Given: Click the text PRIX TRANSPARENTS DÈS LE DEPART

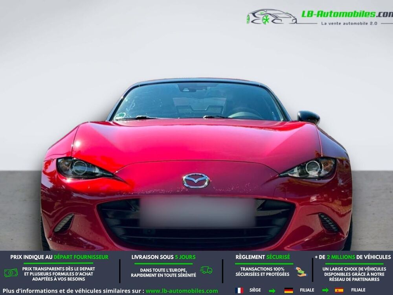Looking at the screenshot, I should click(59, 269).
